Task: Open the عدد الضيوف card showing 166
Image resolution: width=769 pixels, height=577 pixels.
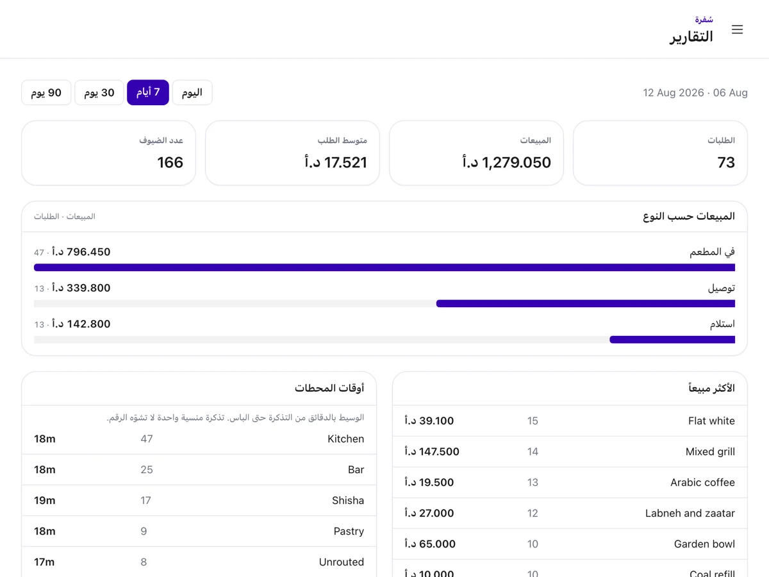Action: coord(108,153)
